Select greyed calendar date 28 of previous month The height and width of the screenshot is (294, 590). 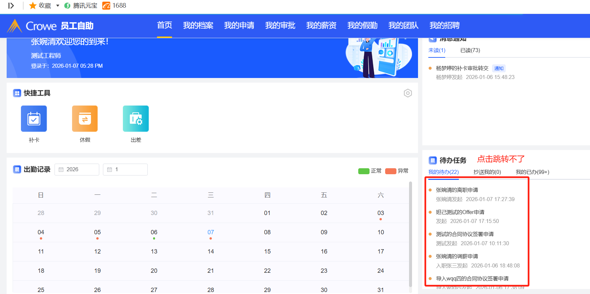(41, 213)
